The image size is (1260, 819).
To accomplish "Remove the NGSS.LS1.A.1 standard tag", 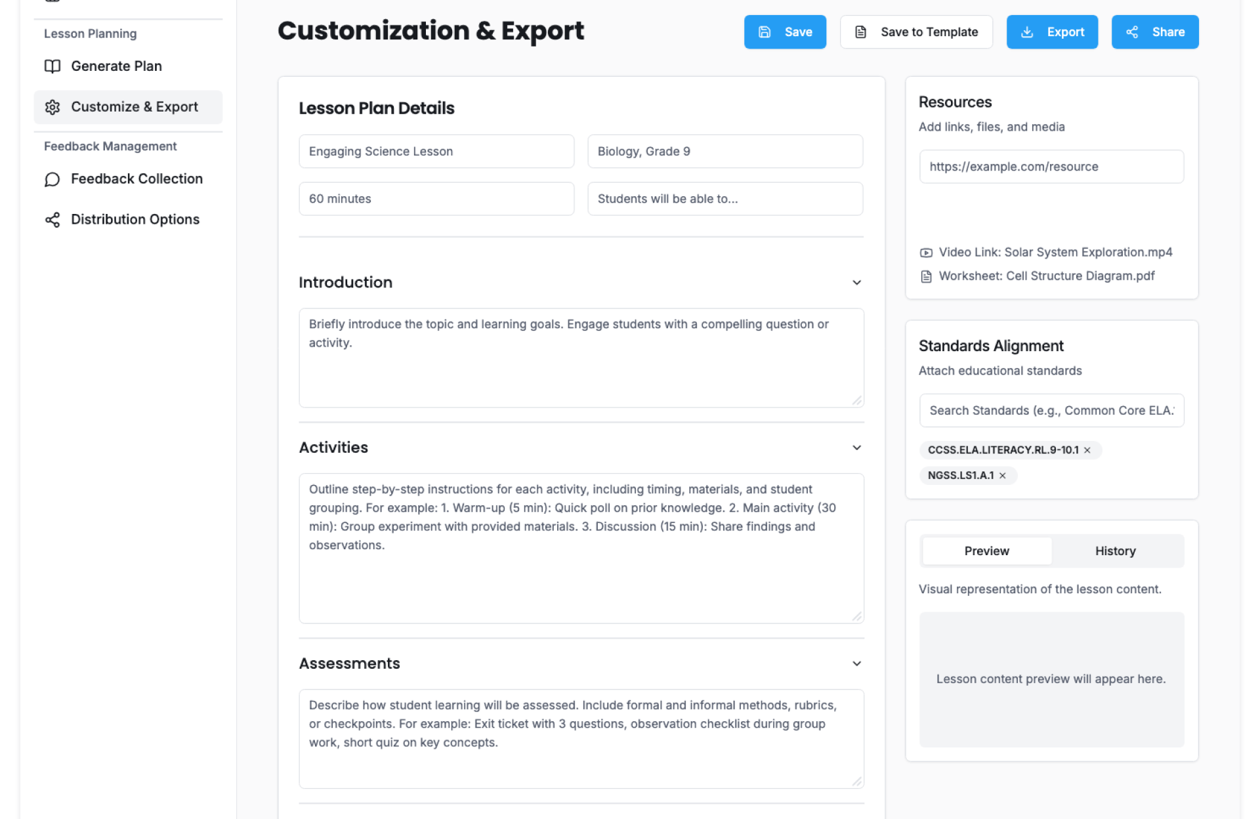I will click(x=1003, y=476).
